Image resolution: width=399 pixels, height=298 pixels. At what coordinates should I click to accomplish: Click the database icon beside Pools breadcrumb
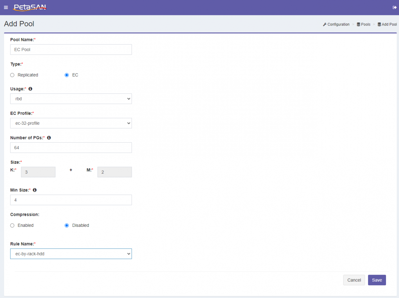click(x=358, y=24)
